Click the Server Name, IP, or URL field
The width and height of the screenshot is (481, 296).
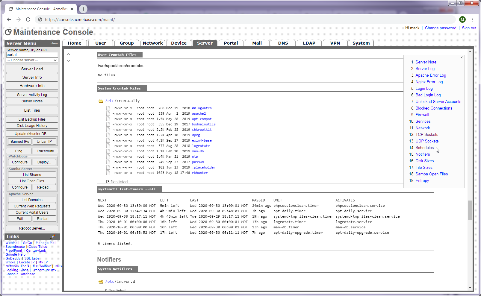tap(32, 55)
